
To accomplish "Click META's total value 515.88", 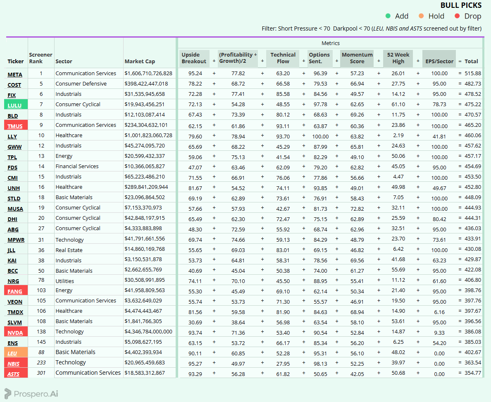I will pos(473,73).
